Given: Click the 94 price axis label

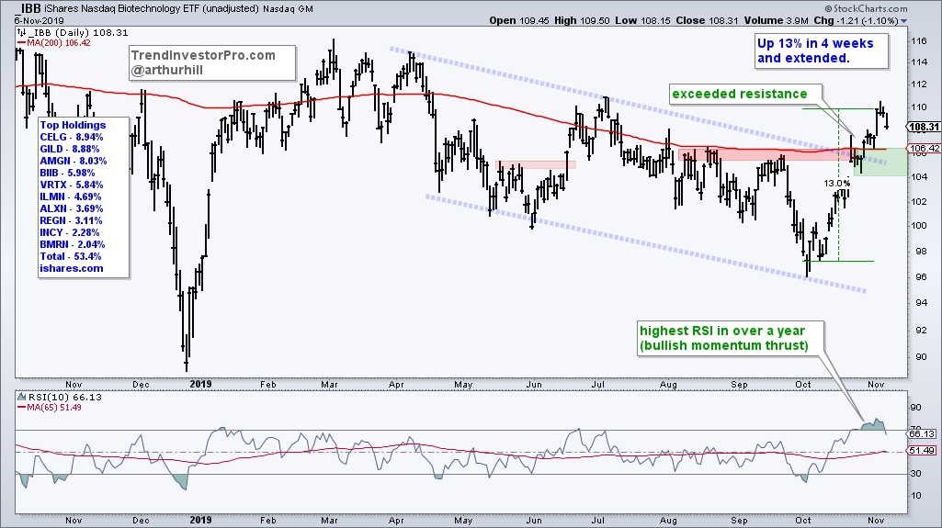Looking at the screenshot, I should (x=920, y=303).
